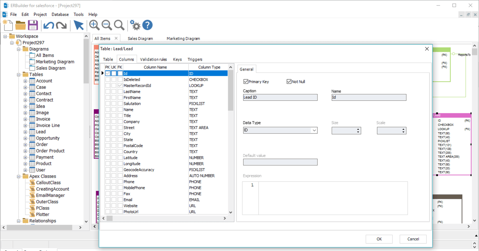
Task: Switch to the Table tab in dialog
Action: point(108,59)
